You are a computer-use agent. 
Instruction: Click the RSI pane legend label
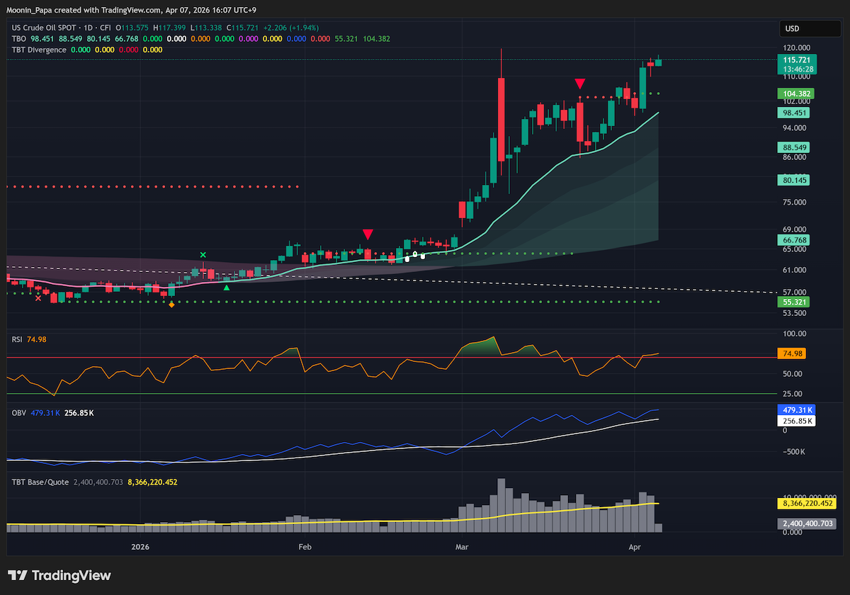[x=17, y=339]
